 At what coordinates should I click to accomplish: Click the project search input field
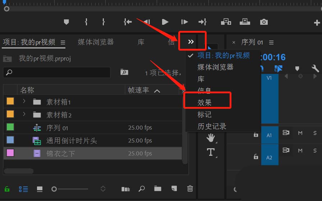[57, 72]
